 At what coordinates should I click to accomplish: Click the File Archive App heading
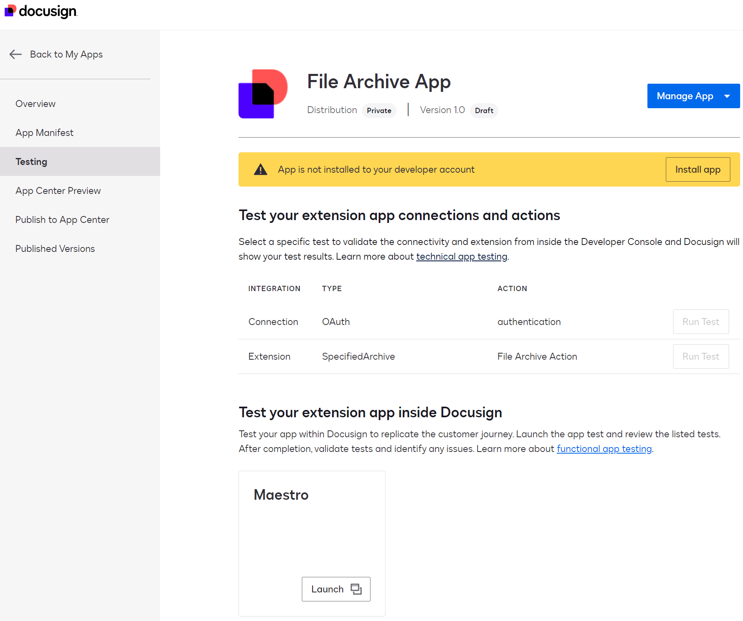[379, 82]
